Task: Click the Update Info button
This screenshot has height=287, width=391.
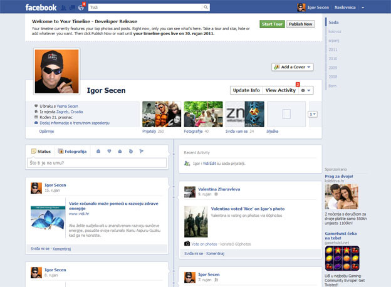Action: click(246, 90)
